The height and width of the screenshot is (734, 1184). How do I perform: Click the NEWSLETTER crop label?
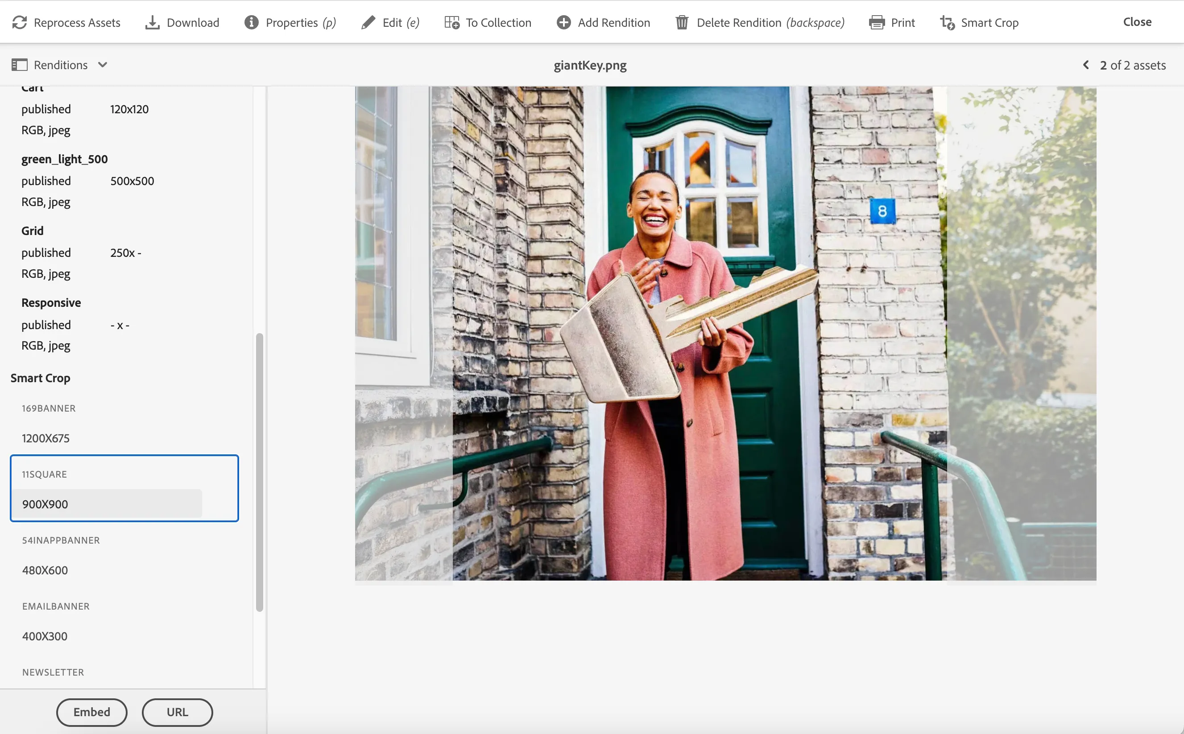coord(53,672)
